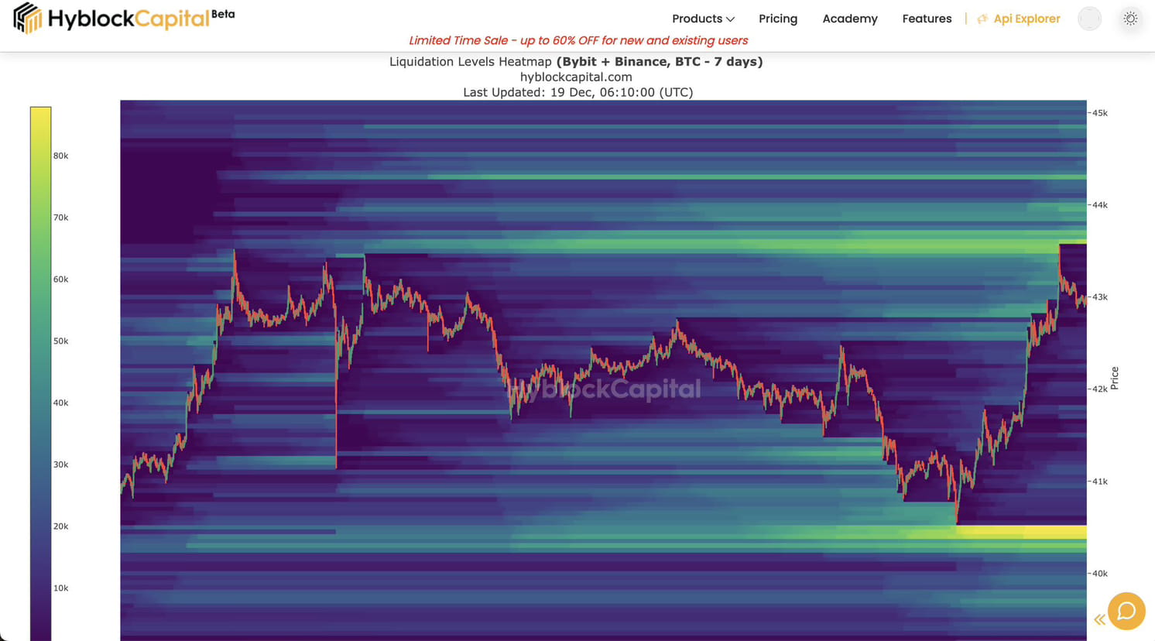1155x641 pixels.
Task: Toggle the light/dark theme sun icon
Action: point(1130,19)
